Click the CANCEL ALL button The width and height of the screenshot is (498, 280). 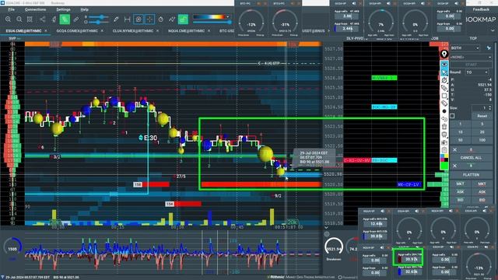click(x=471, y=157)
